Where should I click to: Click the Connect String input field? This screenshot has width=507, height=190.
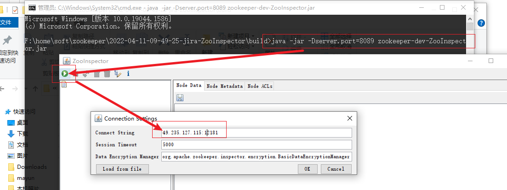[256, 132]
